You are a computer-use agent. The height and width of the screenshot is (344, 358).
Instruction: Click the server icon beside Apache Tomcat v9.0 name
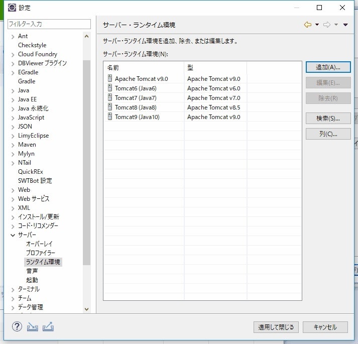110,78
